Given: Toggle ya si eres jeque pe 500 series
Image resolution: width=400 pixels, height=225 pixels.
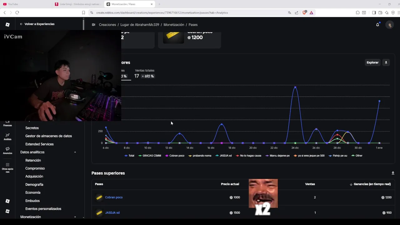Looking at the screenshot, I should pos(309,156).
